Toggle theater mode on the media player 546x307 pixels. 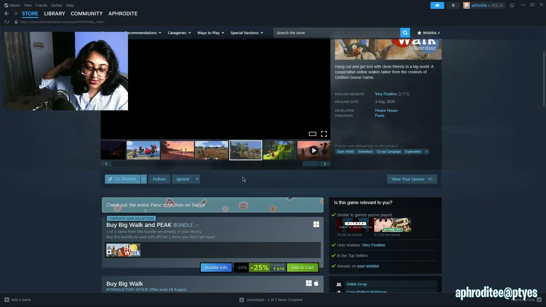point(312,134)
